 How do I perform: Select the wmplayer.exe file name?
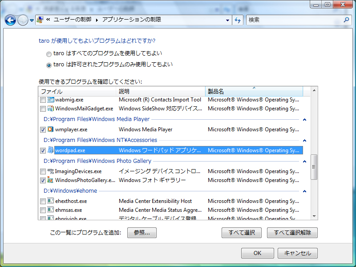click(x=71, y=129)
